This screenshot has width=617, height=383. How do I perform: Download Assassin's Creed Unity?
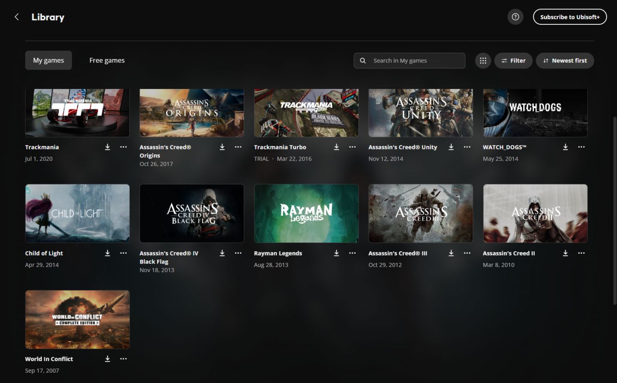click(x=451, y=147)
